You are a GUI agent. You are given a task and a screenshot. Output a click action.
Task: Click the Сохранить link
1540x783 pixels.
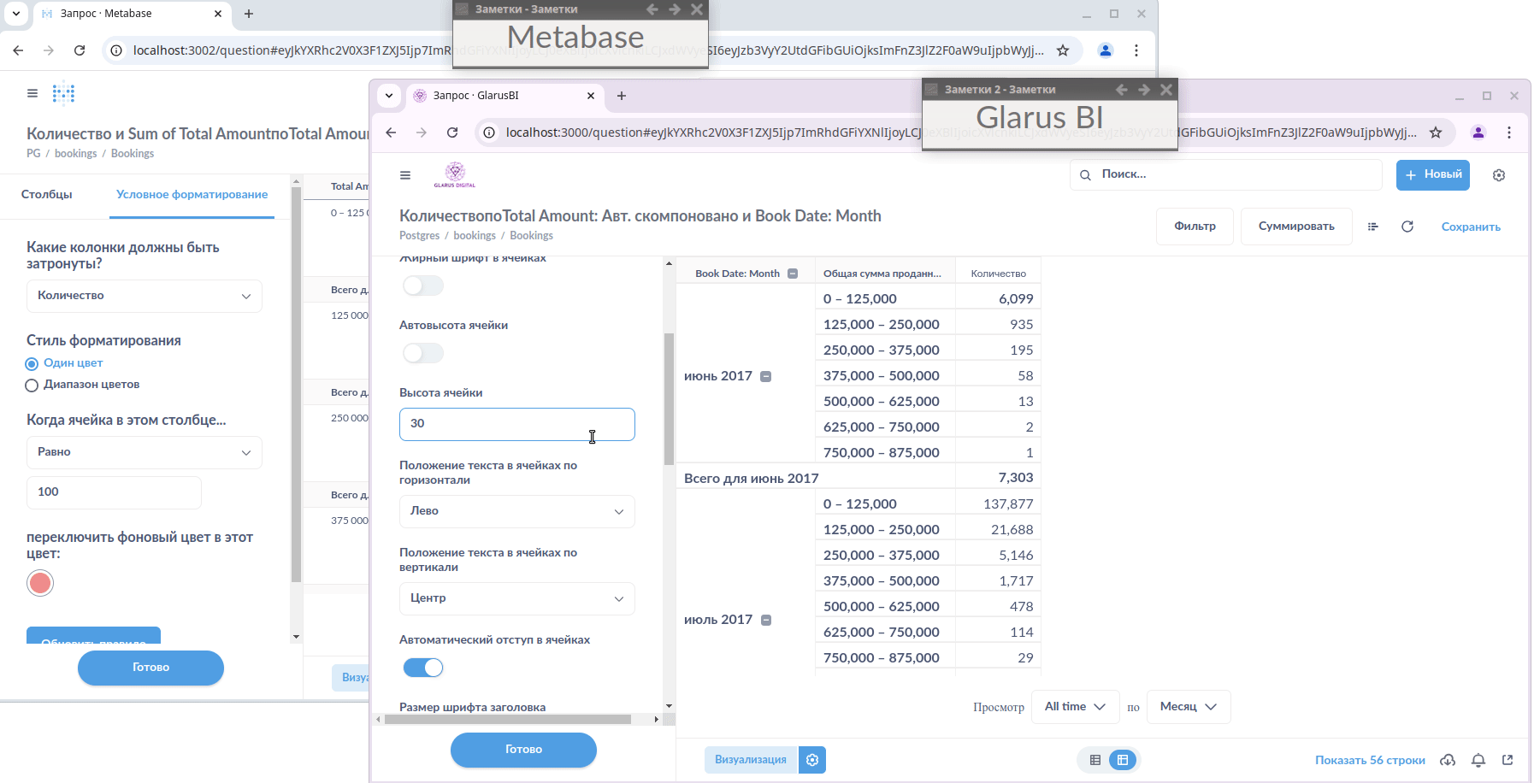tap(1470, 227)
